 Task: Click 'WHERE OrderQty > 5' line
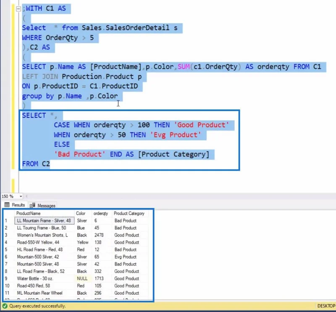(58, 38)
